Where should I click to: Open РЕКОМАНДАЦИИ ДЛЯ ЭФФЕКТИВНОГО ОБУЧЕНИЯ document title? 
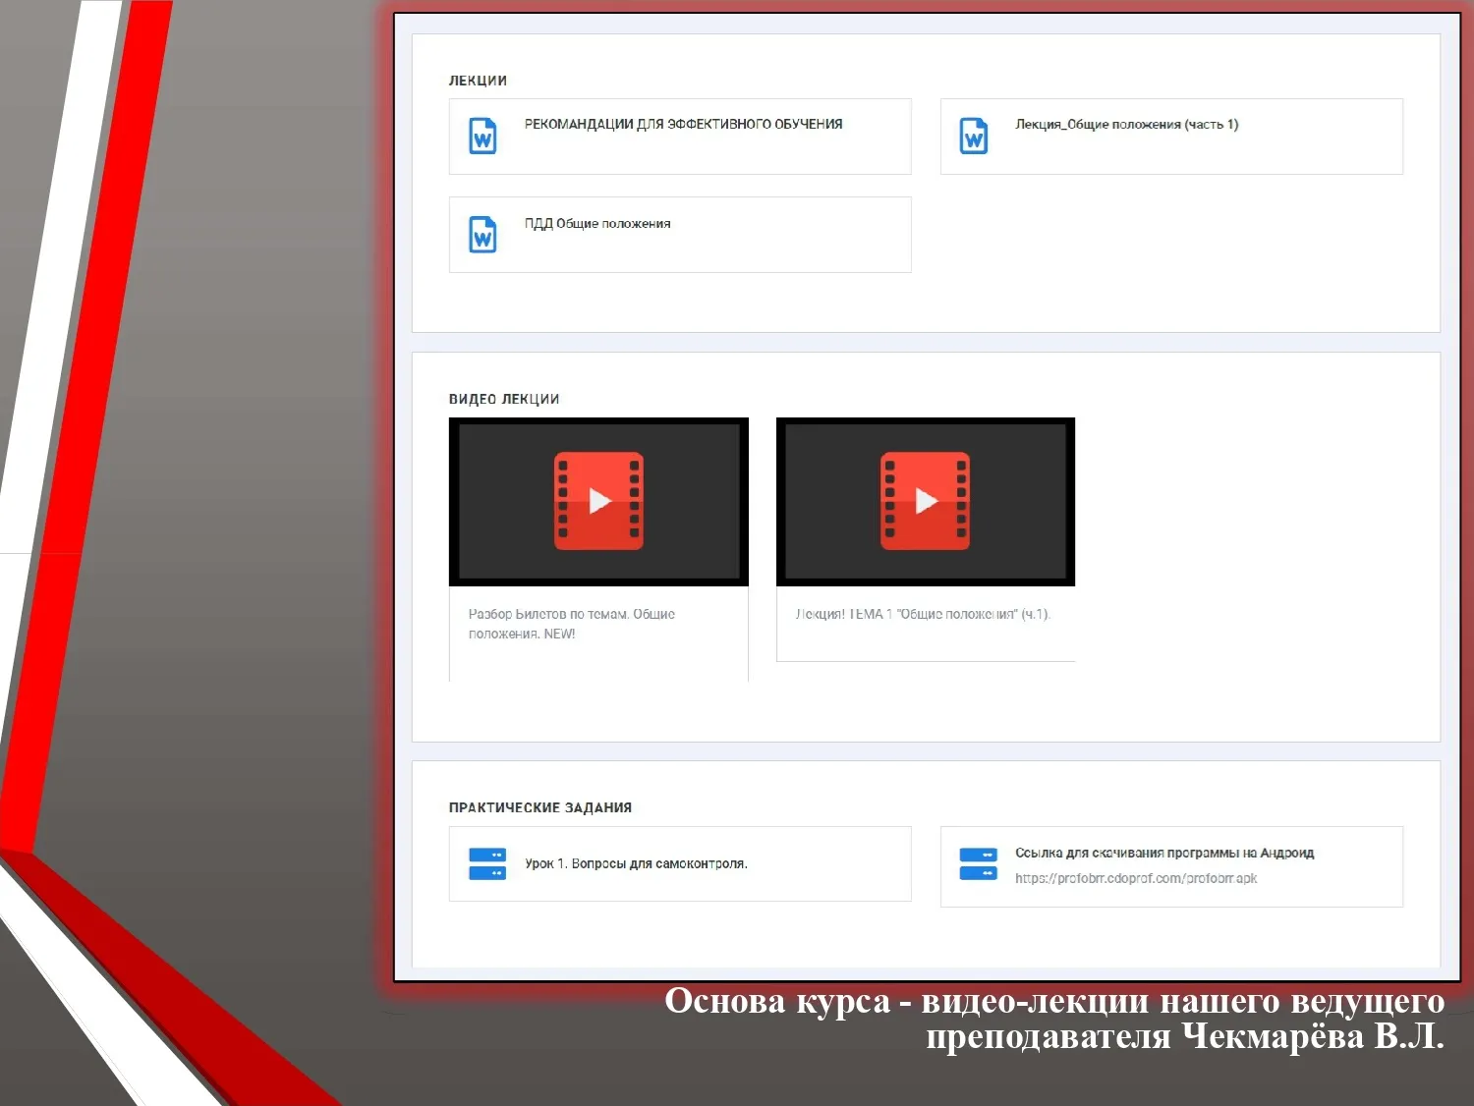(x=683, y=125)
